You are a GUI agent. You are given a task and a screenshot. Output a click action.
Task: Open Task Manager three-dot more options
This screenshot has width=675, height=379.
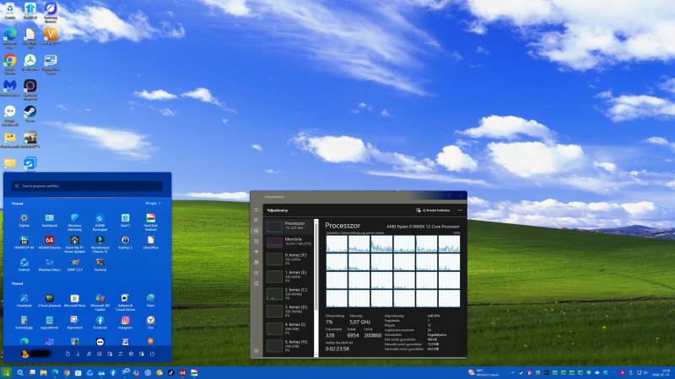click(460, 210)
